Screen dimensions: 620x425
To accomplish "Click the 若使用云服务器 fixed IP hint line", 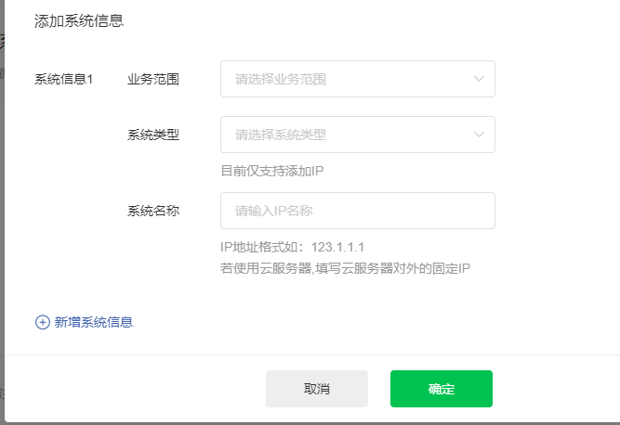I will click(345, 268).
